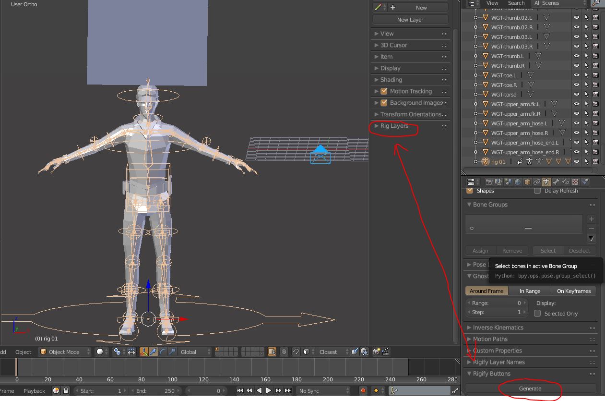Enable the Delay Refresh checkbox
The image size is (605, 401).
point(537,191)
